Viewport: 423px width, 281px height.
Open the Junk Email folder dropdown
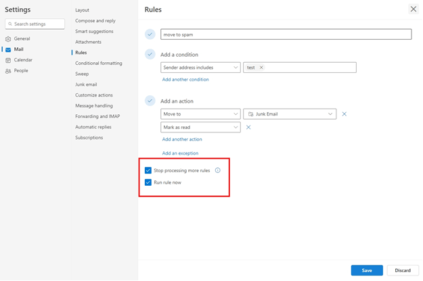[290, 114]
